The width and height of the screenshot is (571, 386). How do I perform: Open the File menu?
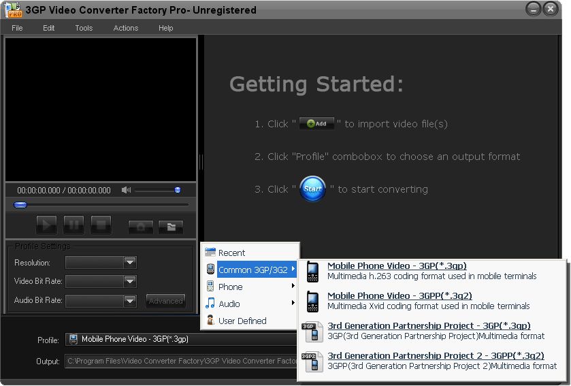click(x=17, y=28)
